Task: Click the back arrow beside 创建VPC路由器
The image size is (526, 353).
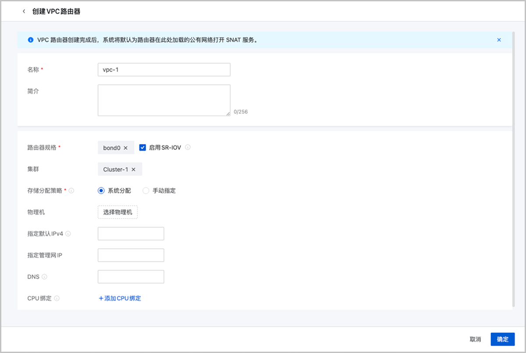Action: tap(24, 12)
